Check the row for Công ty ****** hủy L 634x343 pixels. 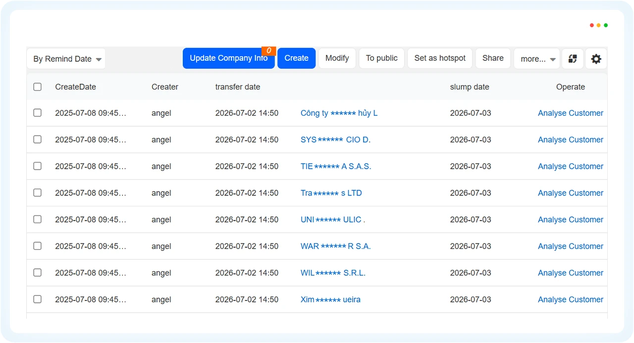38,113
